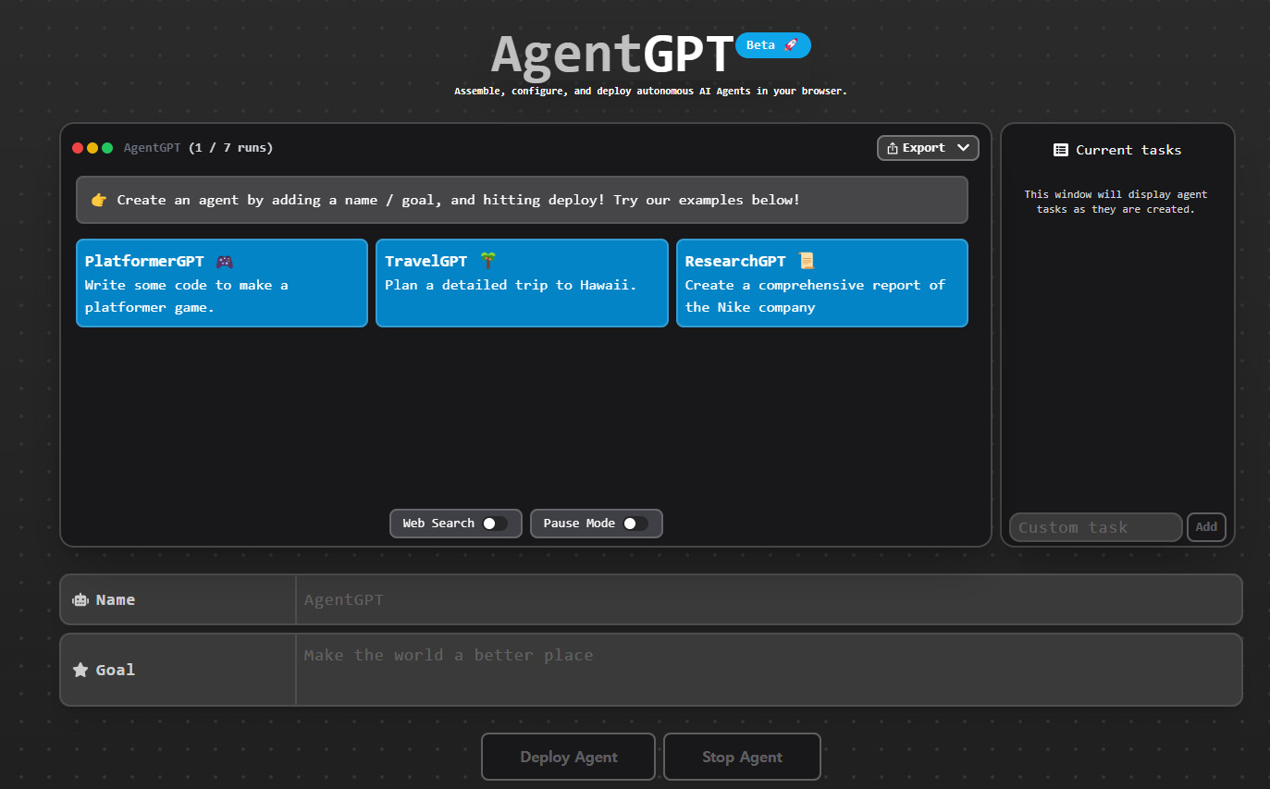Click the 'Current tasks' heading
This screenshot has height=789, width=1270.
1128,150
